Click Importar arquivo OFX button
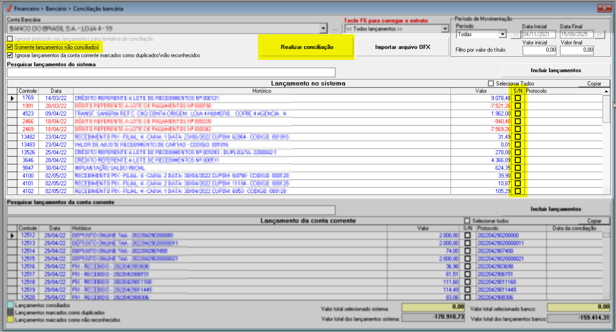The height and width of the screenshot is (332, 616). 402,47
